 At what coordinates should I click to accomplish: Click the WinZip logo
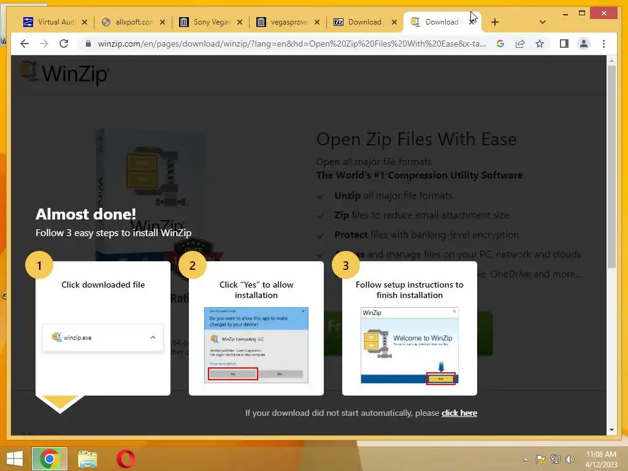pyautogui.click(x=64, y=73)
